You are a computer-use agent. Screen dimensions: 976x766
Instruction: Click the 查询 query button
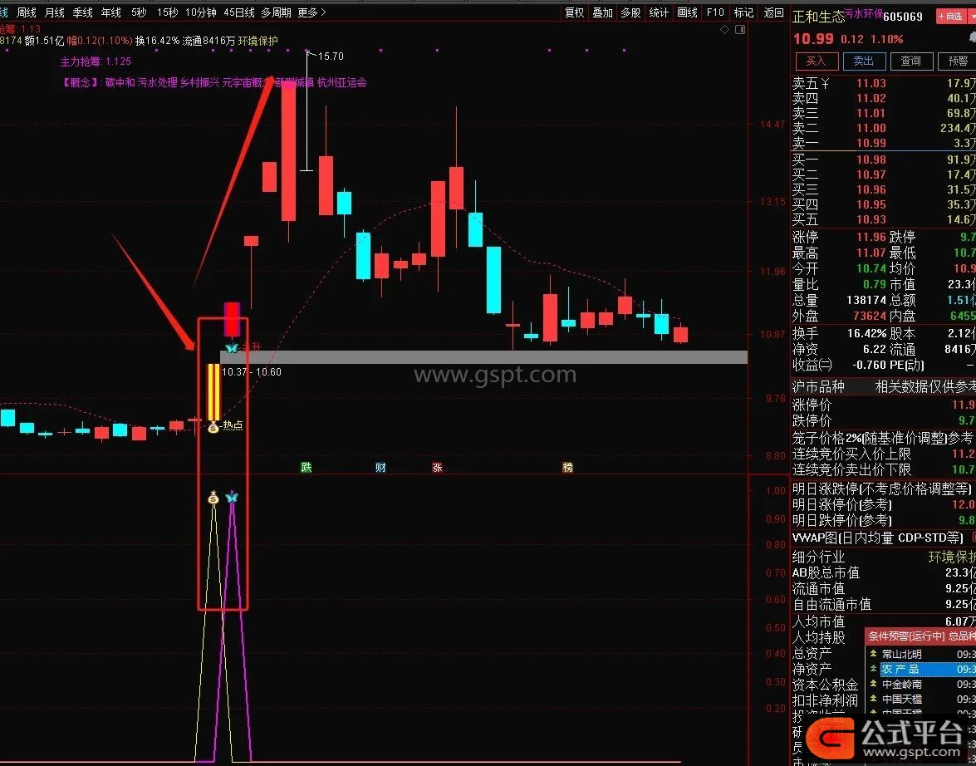pos(910,61)
